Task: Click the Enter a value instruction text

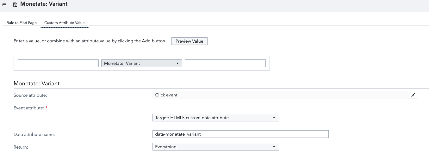Action: pos(90,41)
